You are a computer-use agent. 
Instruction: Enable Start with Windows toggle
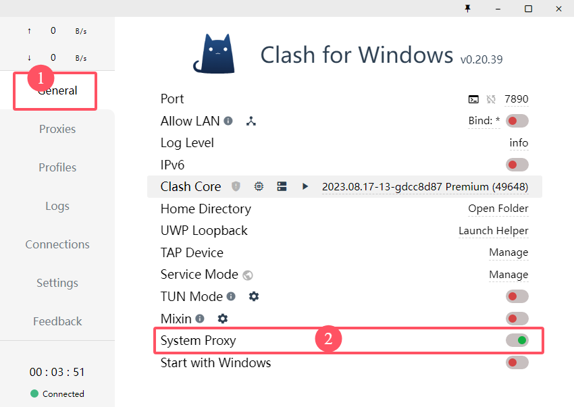(x=517, y=362)
